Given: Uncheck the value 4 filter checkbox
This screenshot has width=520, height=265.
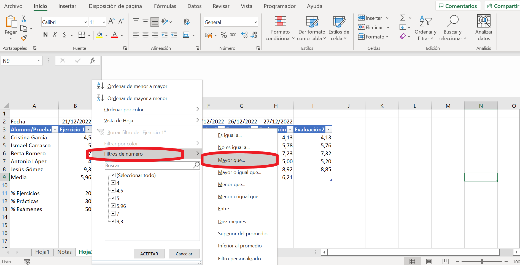Looking at the screenshot, I should pyautogui.click(x=113, y=183).
